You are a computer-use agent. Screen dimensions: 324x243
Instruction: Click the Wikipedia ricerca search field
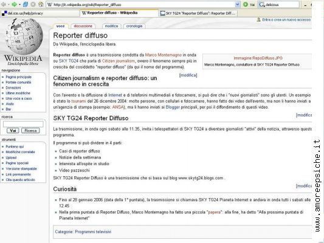(23, 124)
